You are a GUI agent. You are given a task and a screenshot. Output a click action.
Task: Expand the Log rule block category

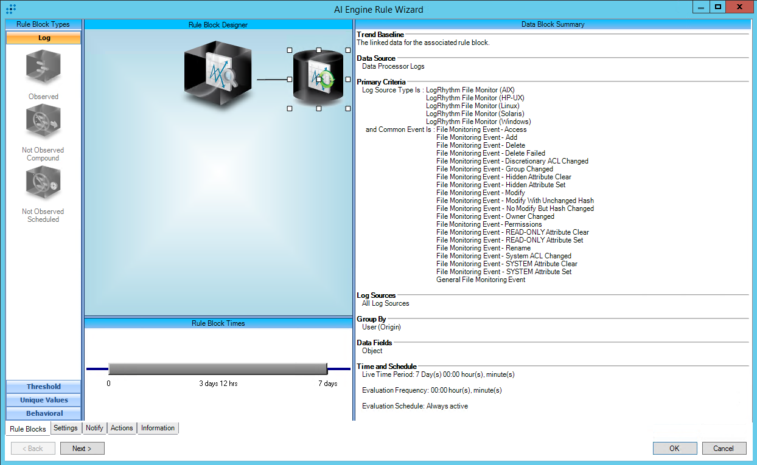click(x=43, y=38)
